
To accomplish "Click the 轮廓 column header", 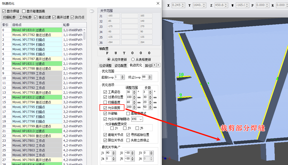I will coord(74,25).
